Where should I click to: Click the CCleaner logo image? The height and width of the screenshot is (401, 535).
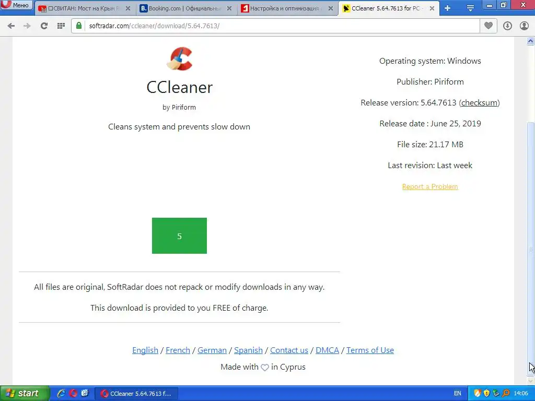[x=180, y=58]
